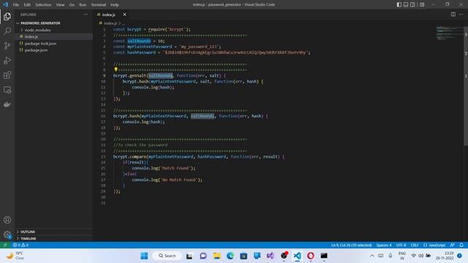Open the notifications bell in status bar
The image size is (468, 263).
[x=461, y=245]
